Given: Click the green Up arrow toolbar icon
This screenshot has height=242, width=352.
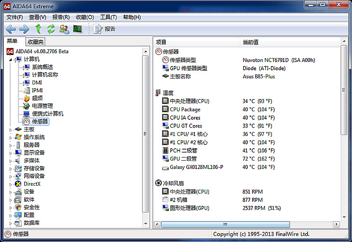Looking at the screenshot, I should (x=38, y=29).
